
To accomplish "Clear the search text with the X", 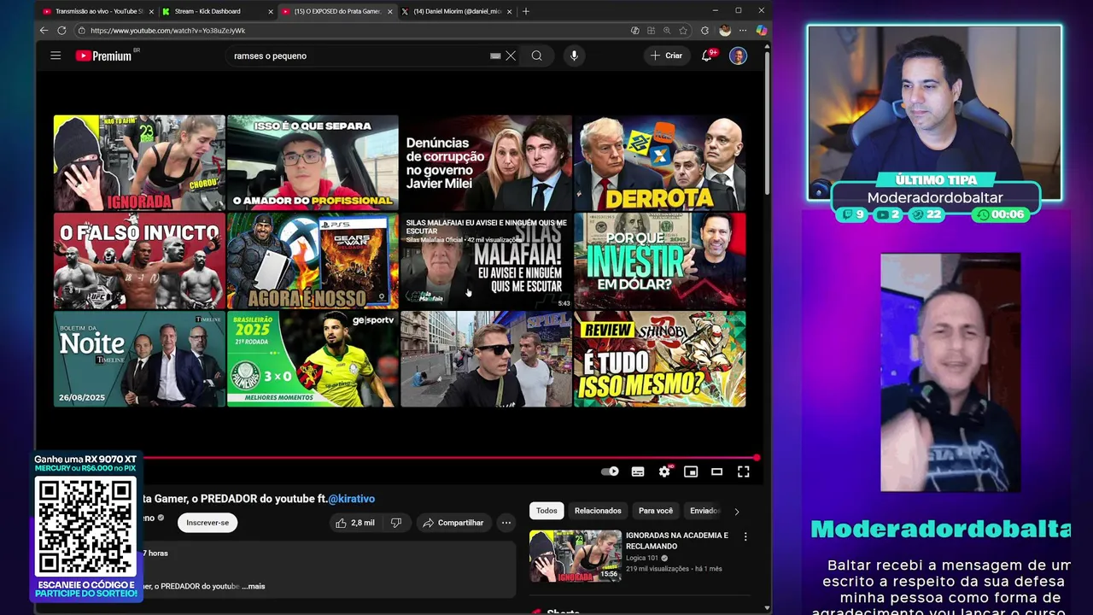I will coord(511,56).
